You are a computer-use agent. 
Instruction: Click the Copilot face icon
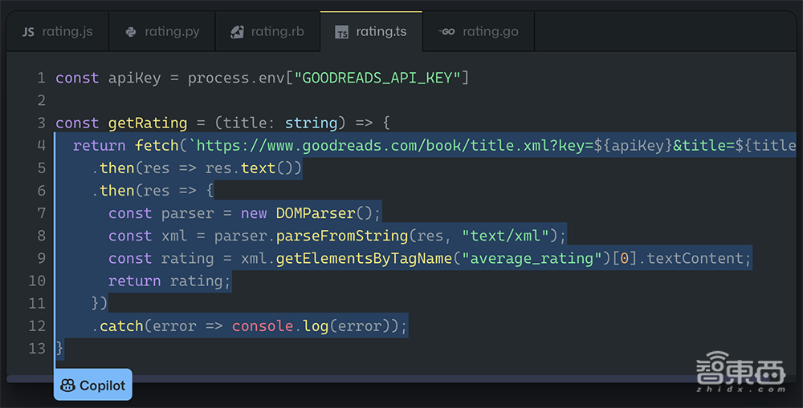68,386
